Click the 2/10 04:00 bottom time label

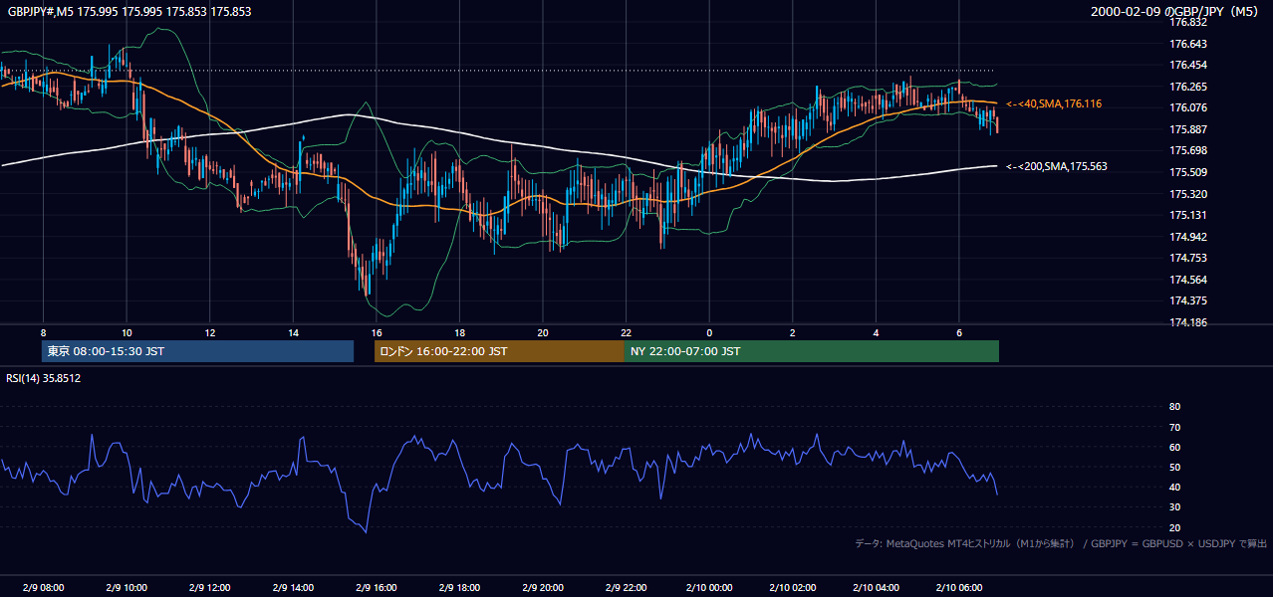pyautogui.click(x=875, y=587)
